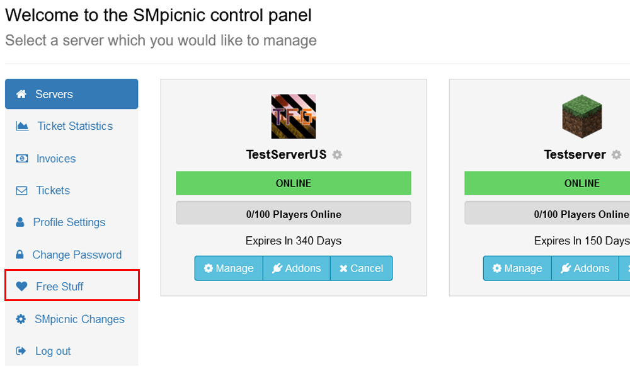Viewport: 630px width, 378px height.
Task: Click the envelope icon beside Tickets
Action: click(21, 190)
